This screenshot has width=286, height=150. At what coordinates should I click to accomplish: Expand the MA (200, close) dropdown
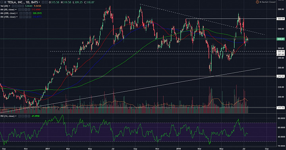coord(17,13)
